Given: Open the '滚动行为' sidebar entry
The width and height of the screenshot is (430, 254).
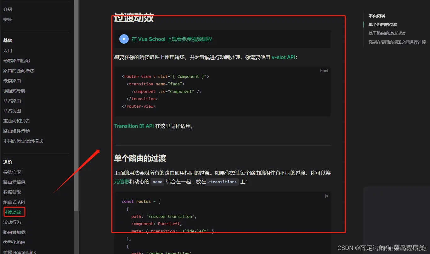Looking at the screenshot, I should pyautogui.click(x=12, y=222).
